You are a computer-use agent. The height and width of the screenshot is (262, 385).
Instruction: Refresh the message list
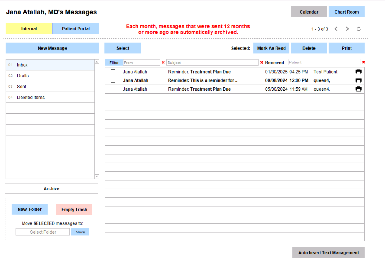tap(359, 29)
